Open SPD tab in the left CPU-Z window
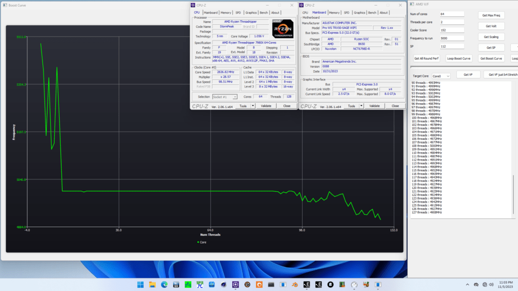The height and width of the screenshot is (291, 518). (238, 13)
